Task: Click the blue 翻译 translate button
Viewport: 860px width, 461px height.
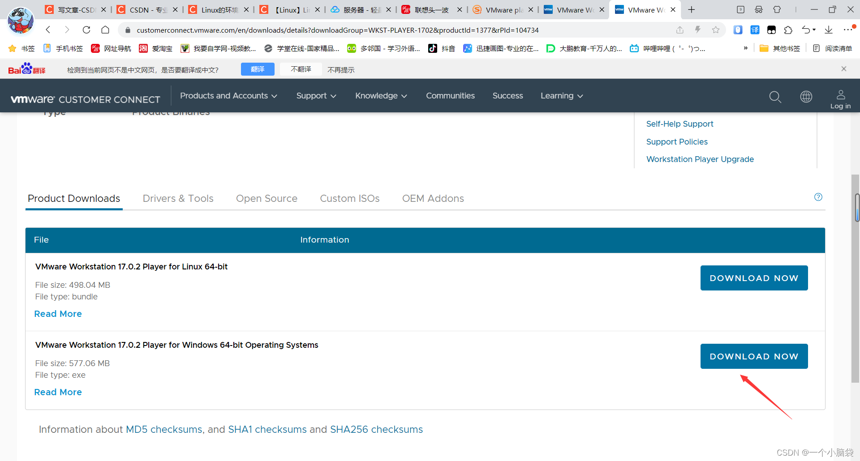Action: (258, 69)
